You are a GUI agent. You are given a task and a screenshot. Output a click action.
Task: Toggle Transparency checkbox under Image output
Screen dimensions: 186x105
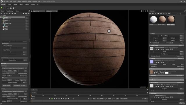pyautogui.click(x=19, y=76)
